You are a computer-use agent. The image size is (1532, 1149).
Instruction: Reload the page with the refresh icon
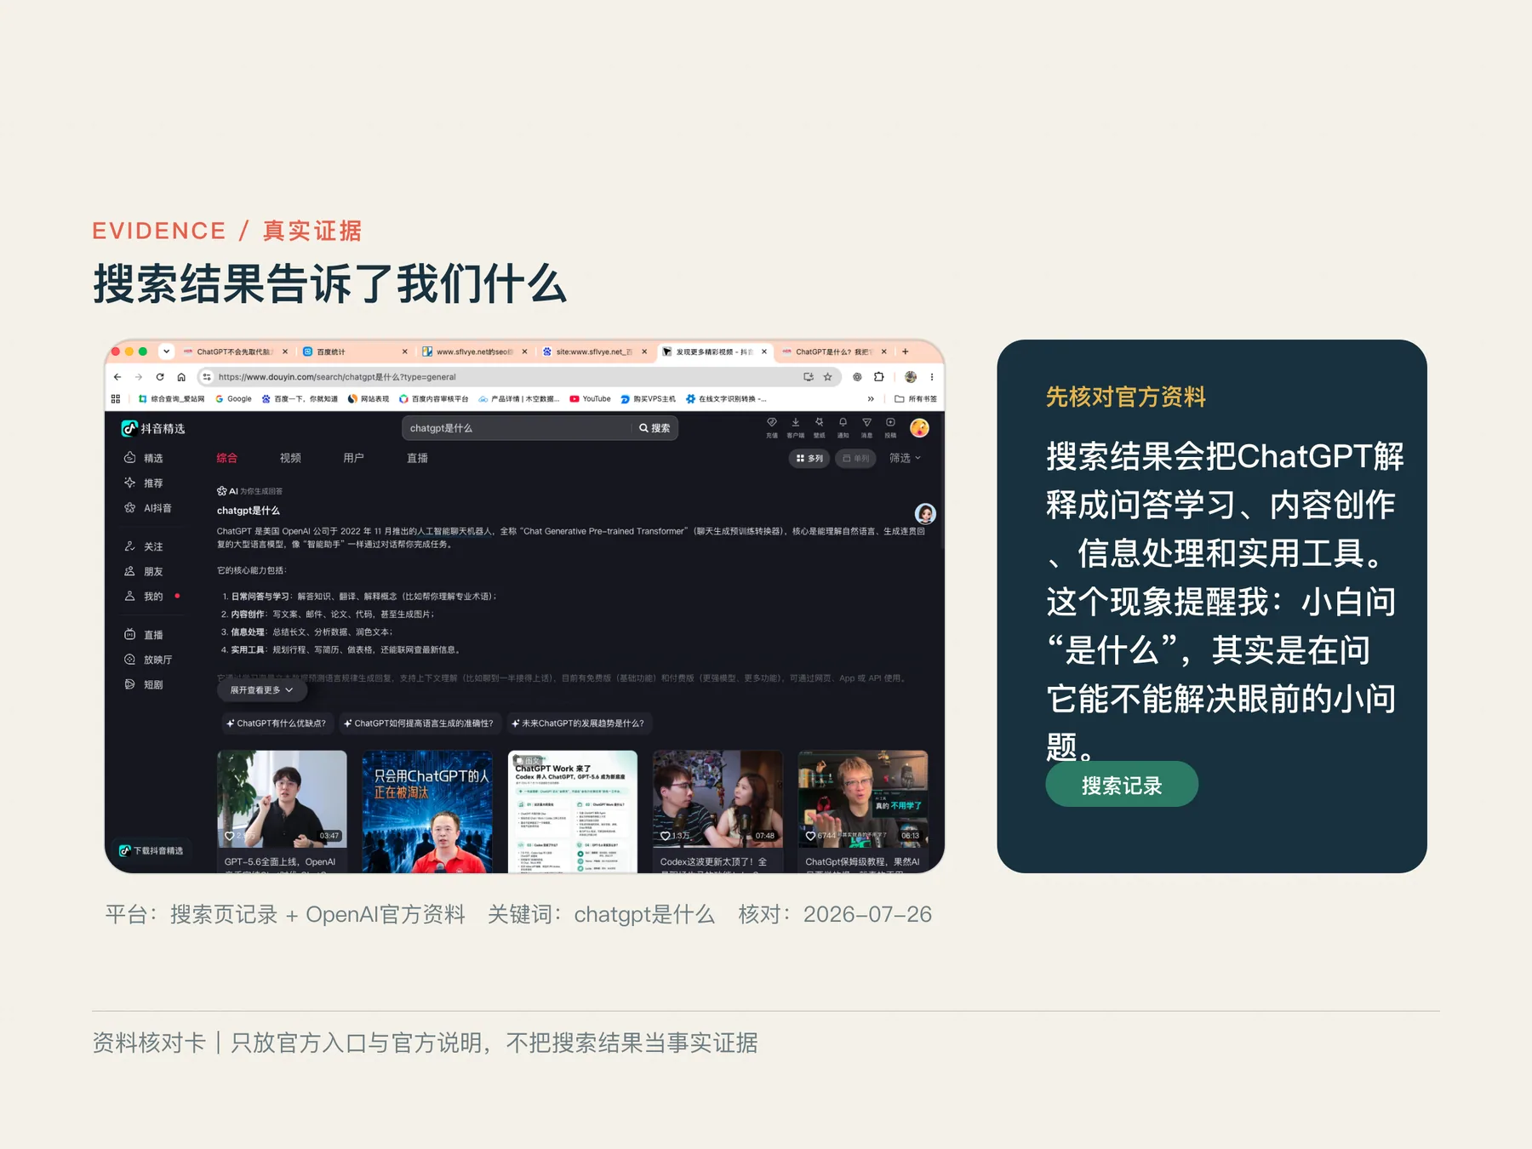pyautogui.click(x=160, y=377)
